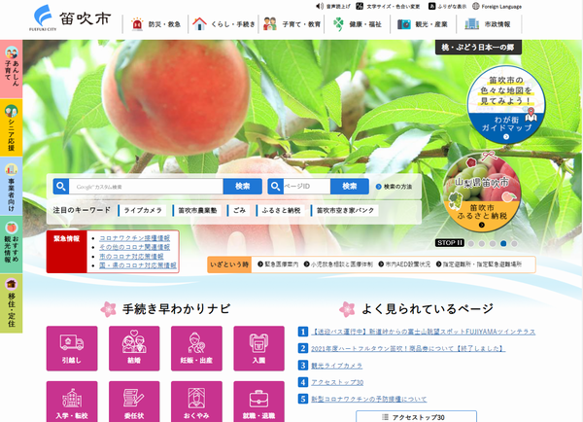Open コロナワクチン接種情報 link
This screenshot has height=422, width=583.
click(135, 238)
